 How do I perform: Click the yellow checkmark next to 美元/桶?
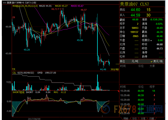pos(151,61)
